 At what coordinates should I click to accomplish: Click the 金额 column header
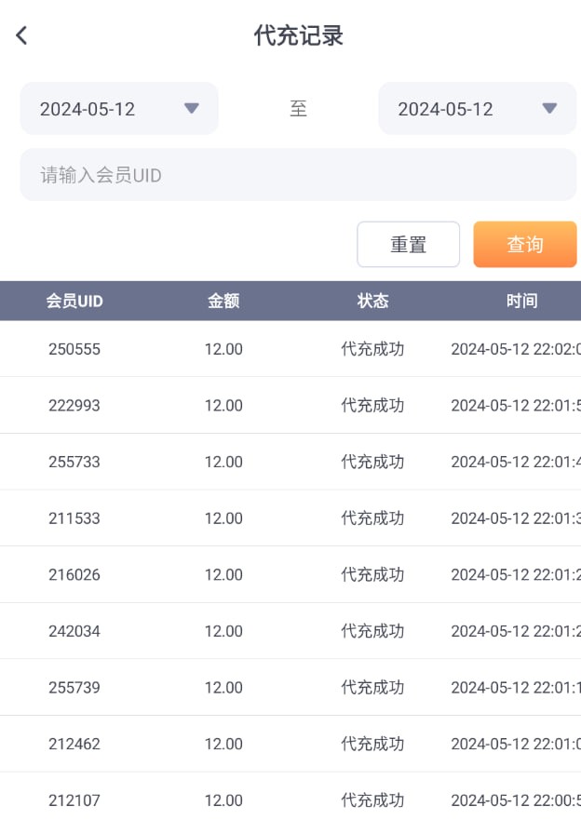tap(223, 301)
